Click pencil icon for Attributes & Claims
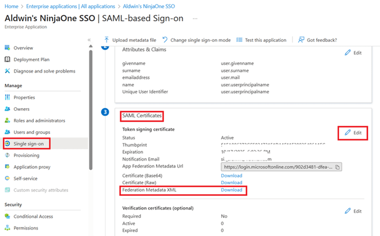This screenshot has height=236, width=380. click(348, 53)
